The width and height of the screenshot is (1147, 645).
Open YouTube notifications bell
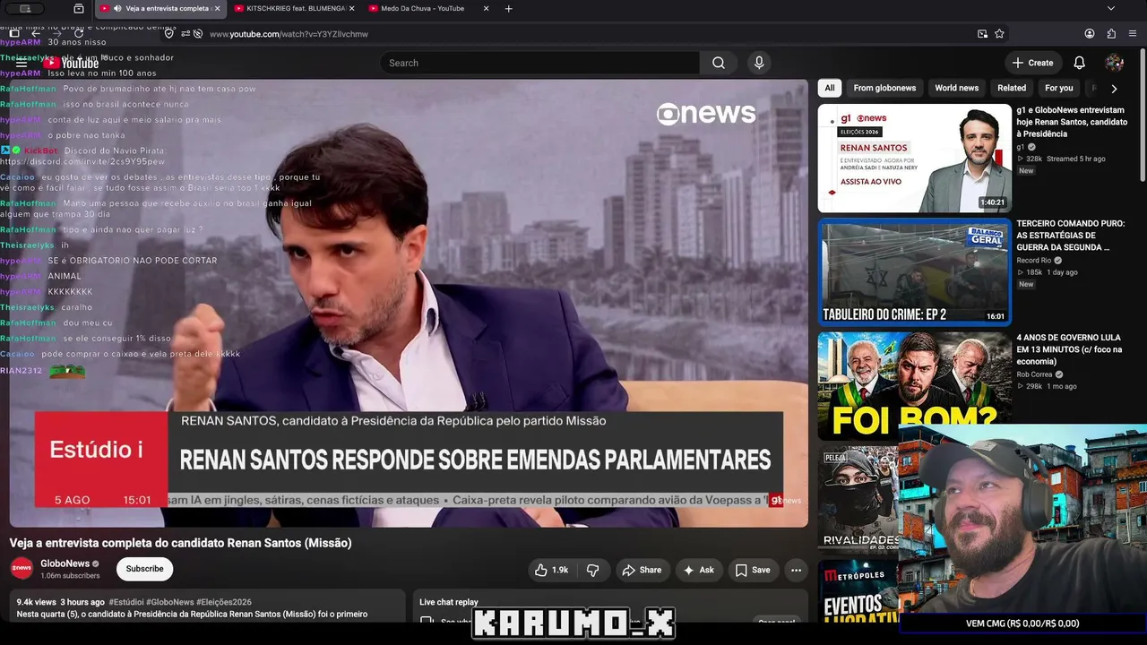click(x=1080, y=63)
